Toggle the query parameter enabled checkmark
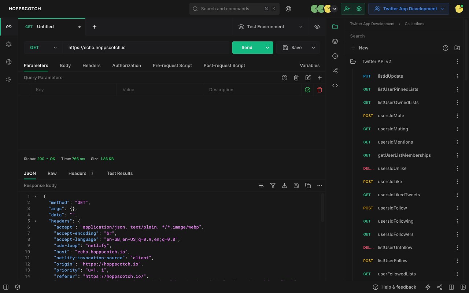 click(308, 90)
